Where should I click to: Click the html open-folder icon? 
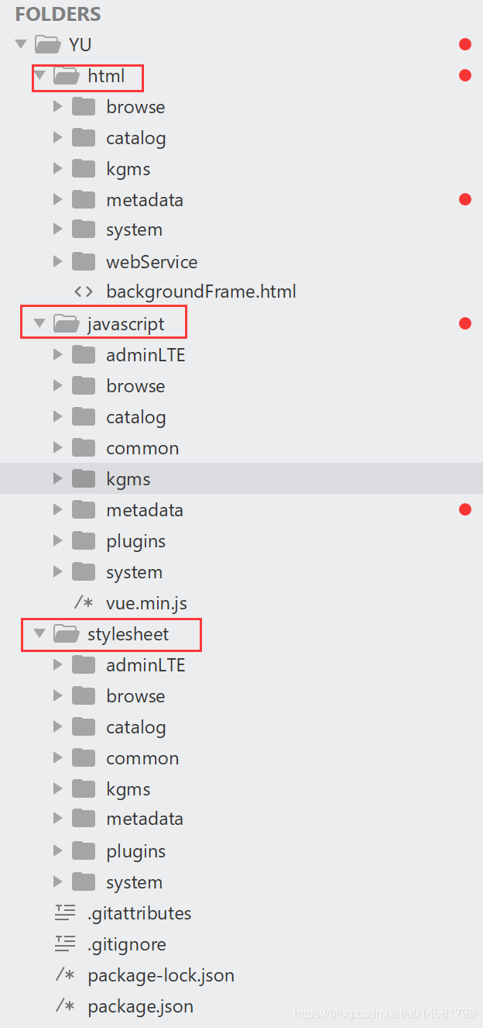coord(67,75)
